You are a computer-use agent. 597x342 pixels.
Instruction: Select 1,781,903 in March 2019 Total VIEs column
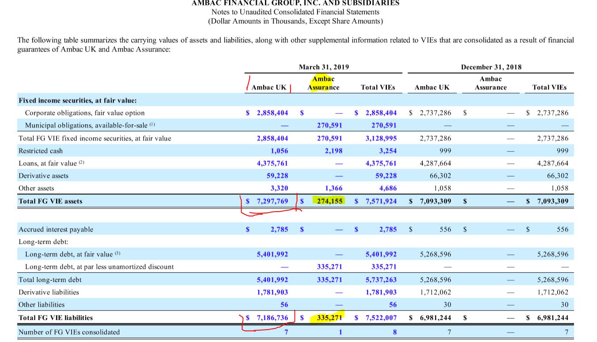click(381, 292)
